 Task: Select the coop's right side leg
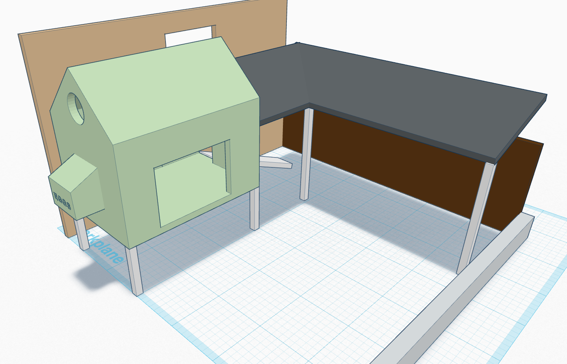tap(255, 209)
